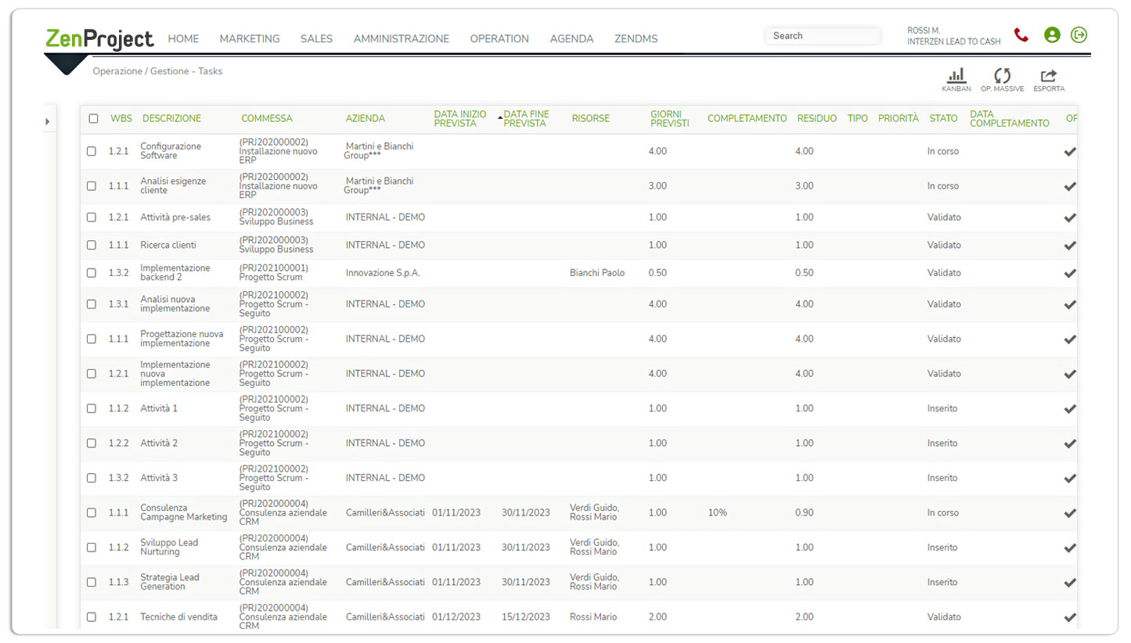
Task: Click the red phone icon
Action: 1021,34
